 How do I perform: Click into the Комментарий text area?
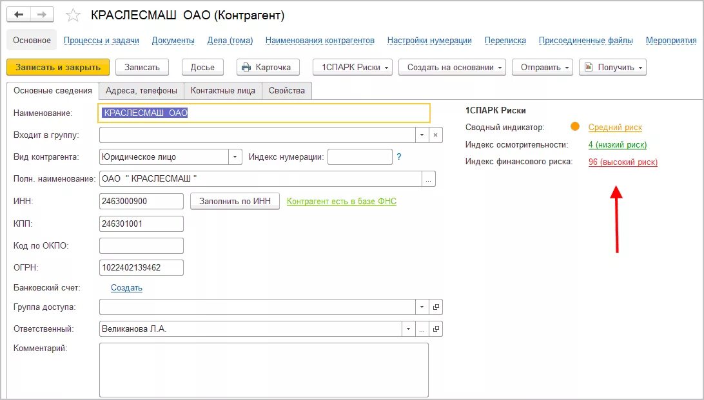264,370
